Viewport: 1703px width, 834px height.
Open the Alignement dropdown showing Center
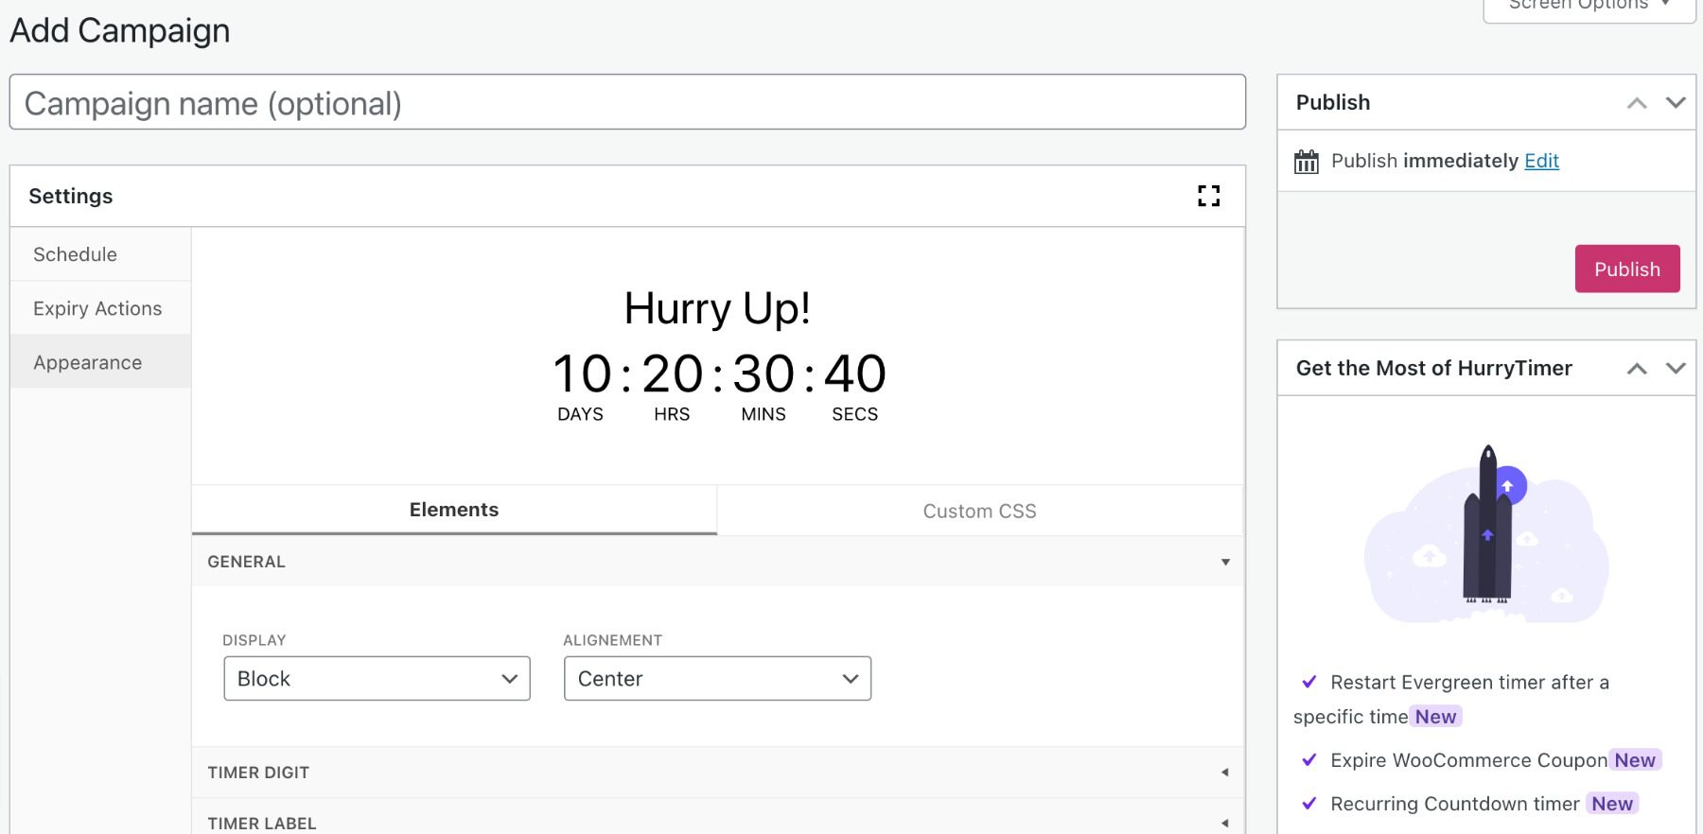point(716,678)
